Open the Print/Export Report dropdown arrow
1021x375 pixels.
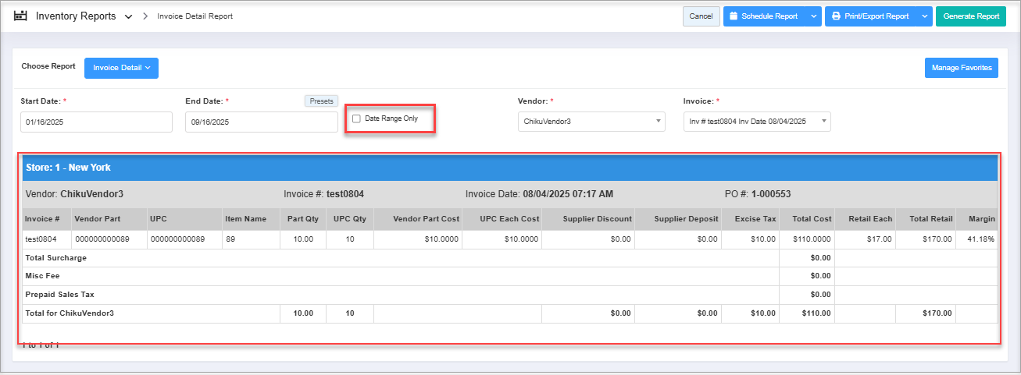click(924, 16)
